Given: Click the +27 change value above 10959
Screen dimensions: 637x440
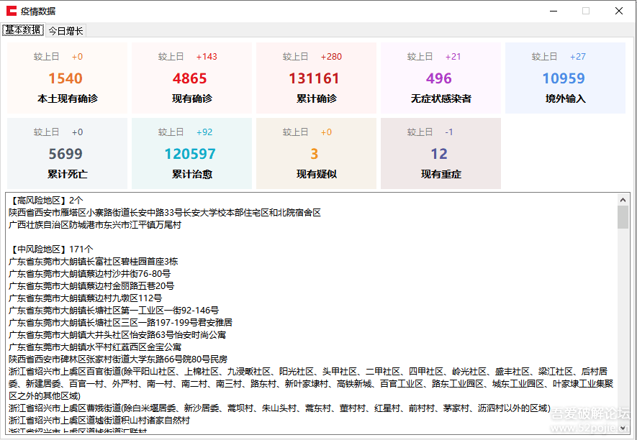Looking at the screenshot, I should (x=578, y=56).
